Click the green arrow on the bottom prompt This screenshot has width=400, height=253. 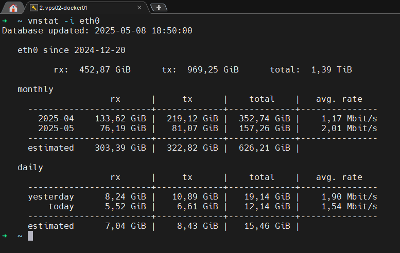pyautogui.click(x=5, y=236)
